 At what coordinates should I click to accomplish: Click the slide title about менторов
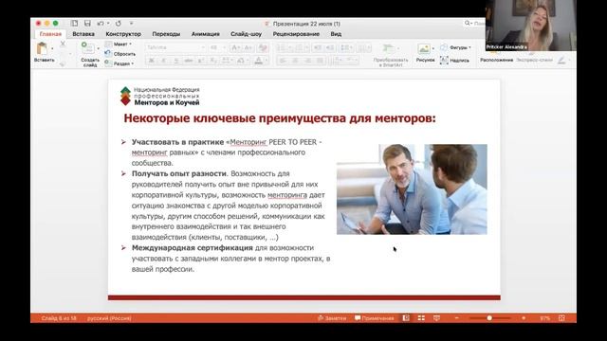pos(280,117)
